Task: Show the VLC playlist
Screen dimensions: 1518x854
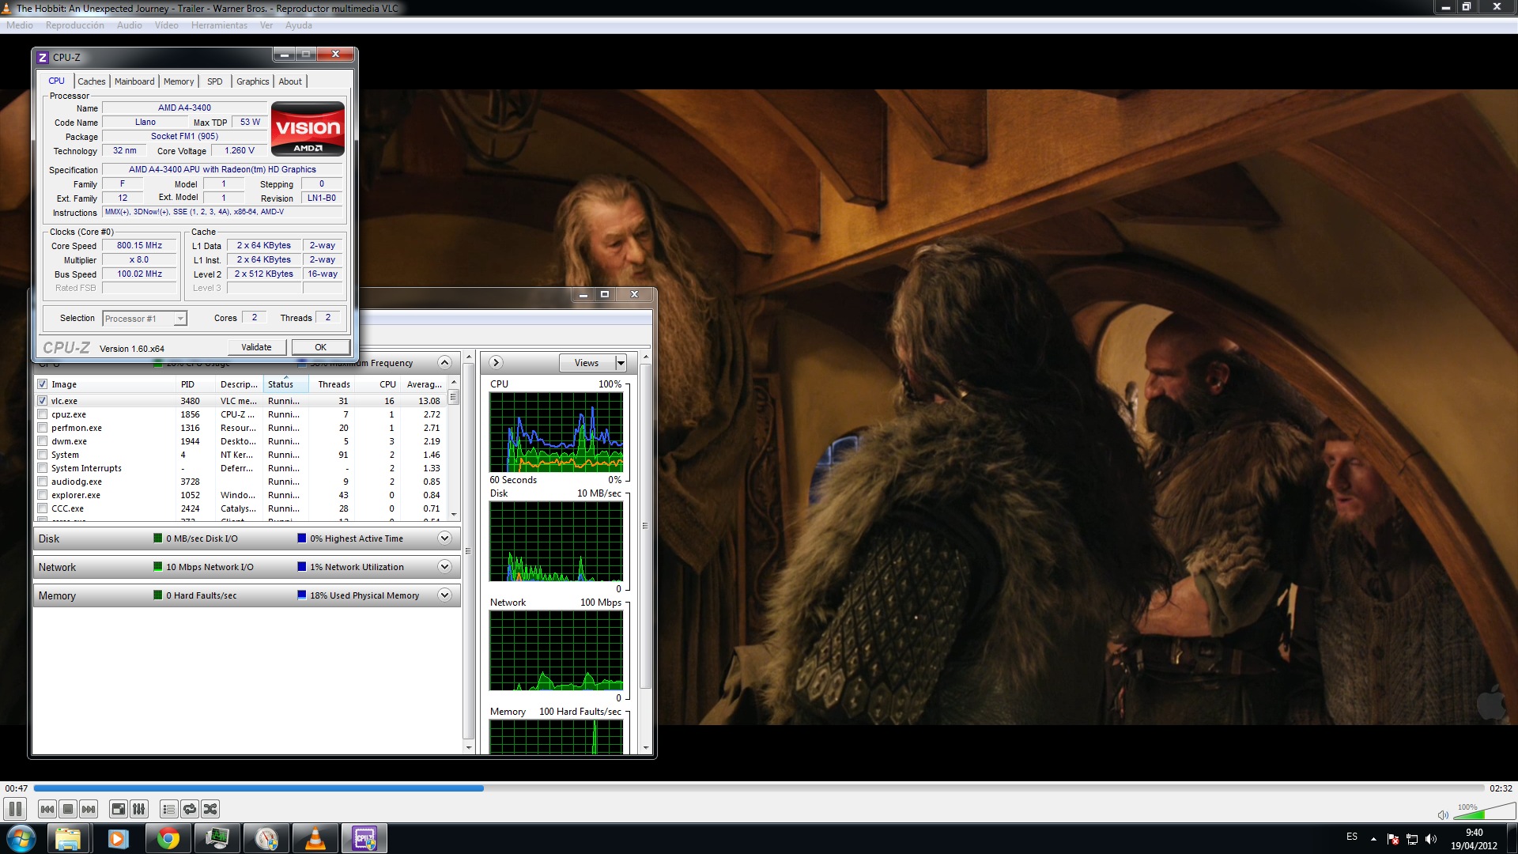Action: (168, 809)
